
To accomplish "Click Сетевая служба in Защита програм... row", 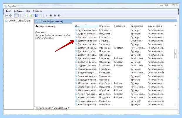I will [x=156, y=73].
